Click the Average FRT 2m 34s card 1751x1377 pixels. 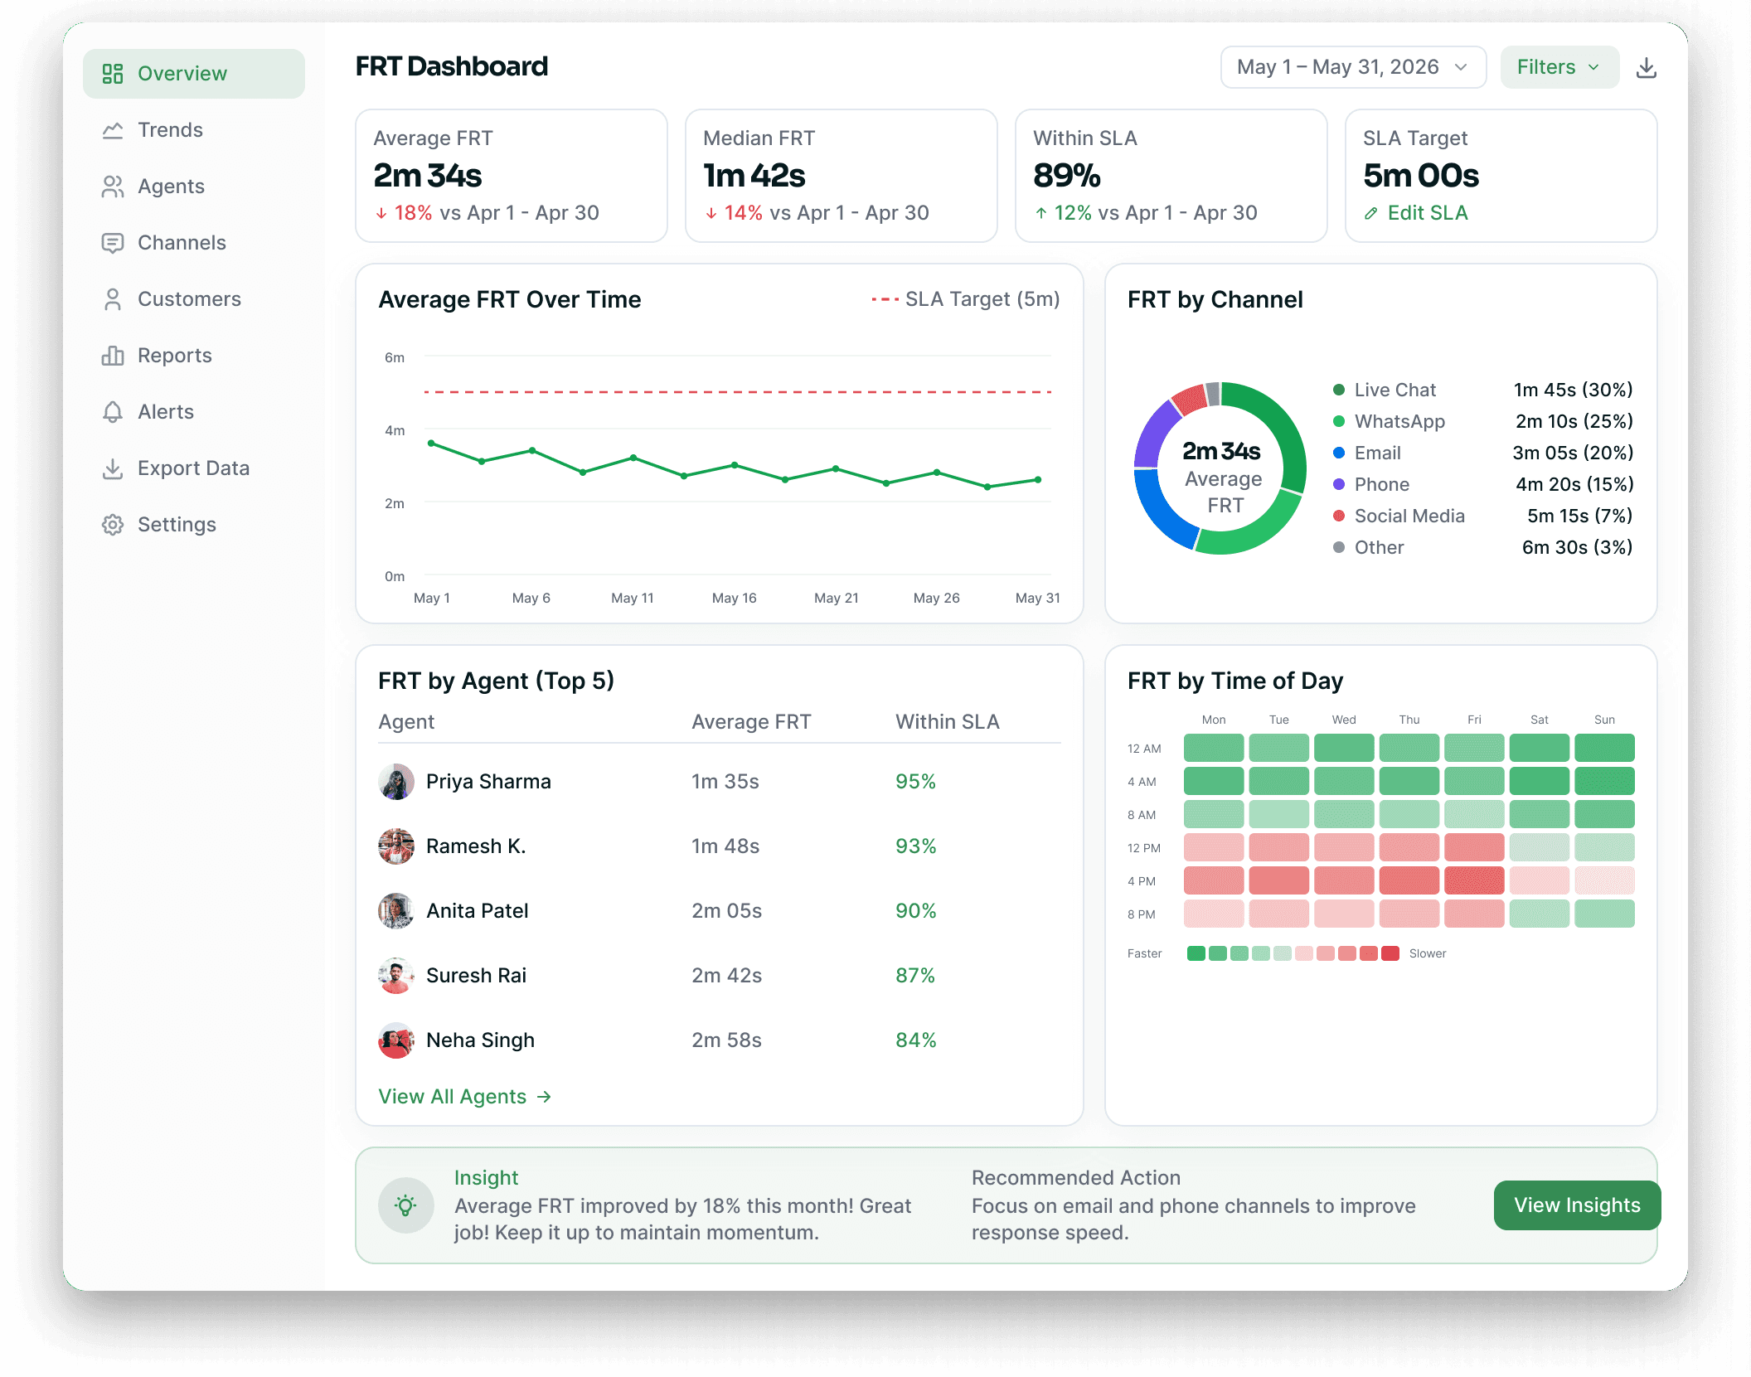[x=512, y=176]
